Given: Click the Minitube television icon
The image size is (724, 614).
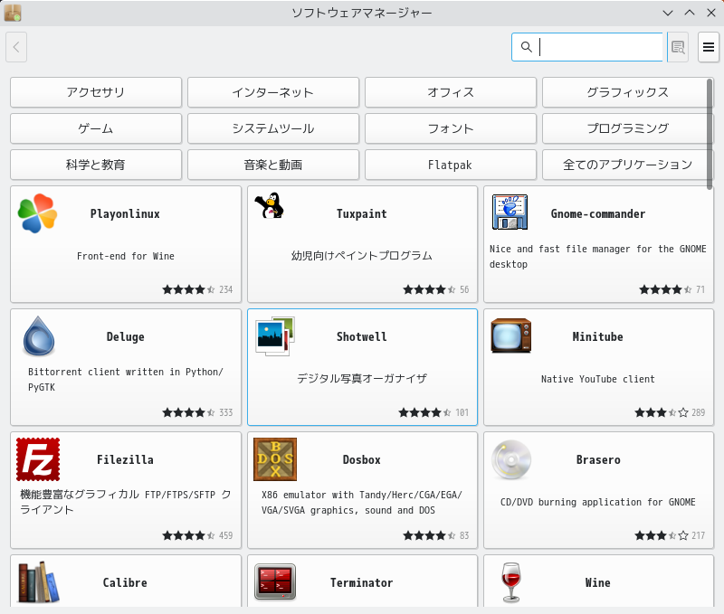Looking at the screenshot, I should pyautogui.click(x=511, y=335).
